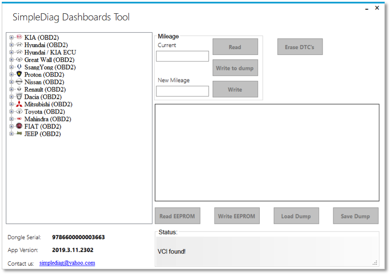Select JEEP (OBD2) entry
The image size is (391, 275).
tap(43, 134)
